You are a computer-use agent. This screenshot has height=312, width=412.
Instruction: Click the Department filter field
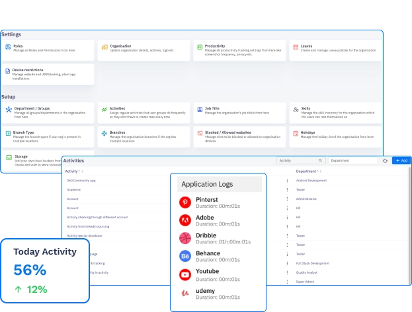coord(352,160)
